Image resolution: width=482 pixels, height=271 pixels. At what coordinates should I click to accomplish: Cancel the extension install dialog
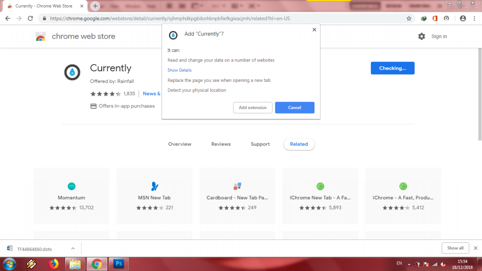coord(295,108)
